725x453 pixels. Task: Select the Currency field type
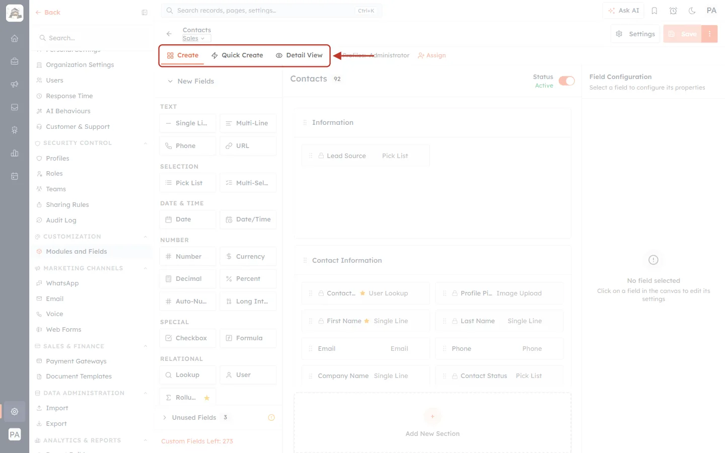click(248, 256)
